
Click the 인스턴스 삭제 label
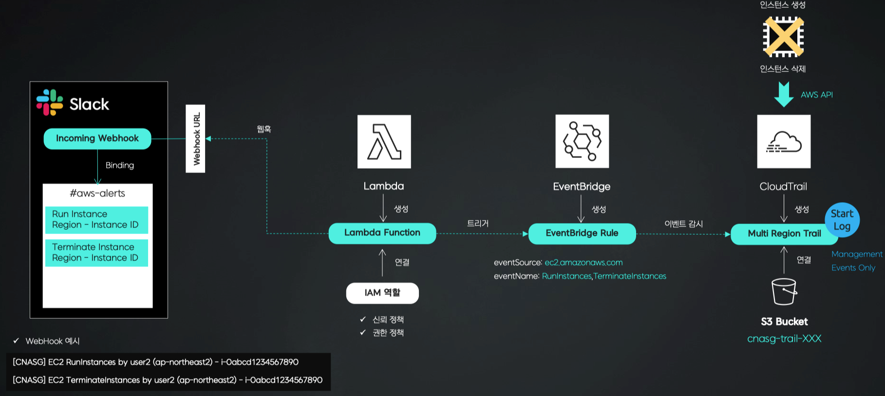click(x=783, y=69)
